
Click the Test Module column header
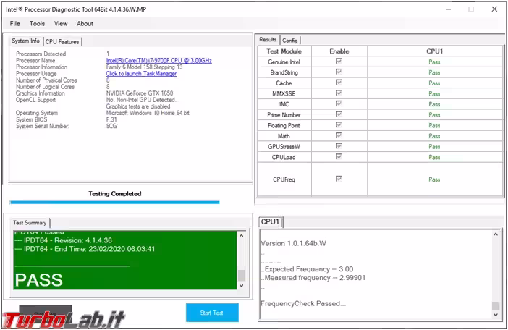pos(284,51)
